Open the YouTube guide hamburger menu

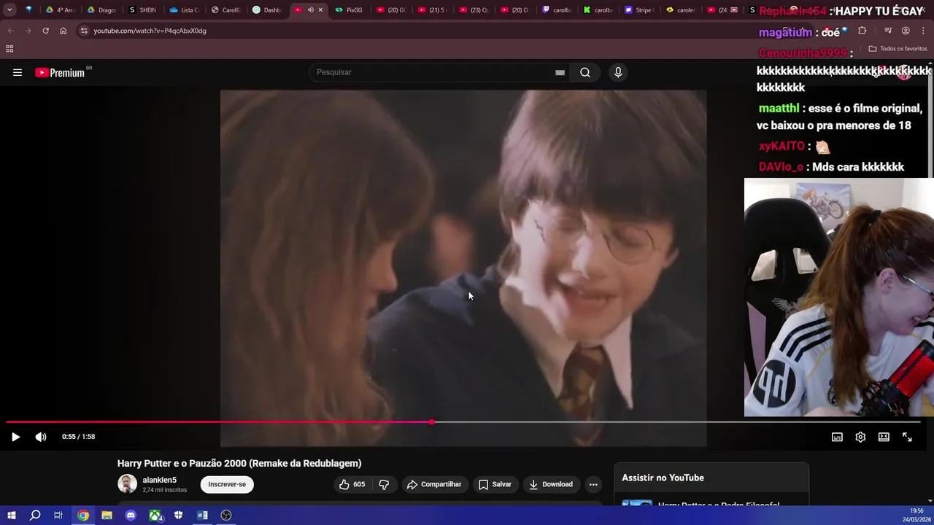coord(18,72)
